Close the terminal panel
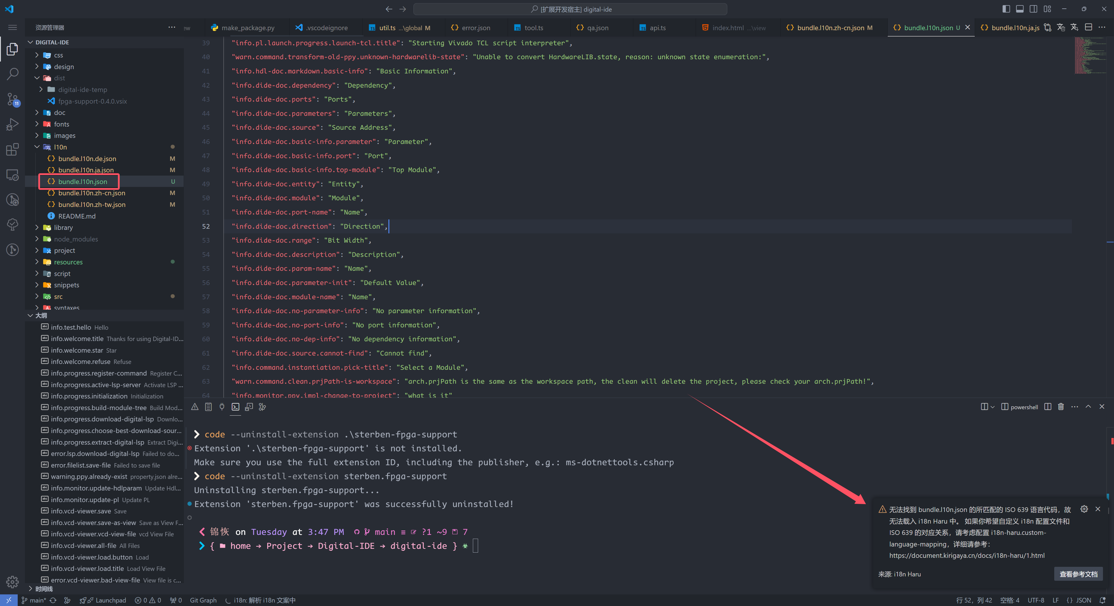1114x606 pixels. [x=1102, y=407]
